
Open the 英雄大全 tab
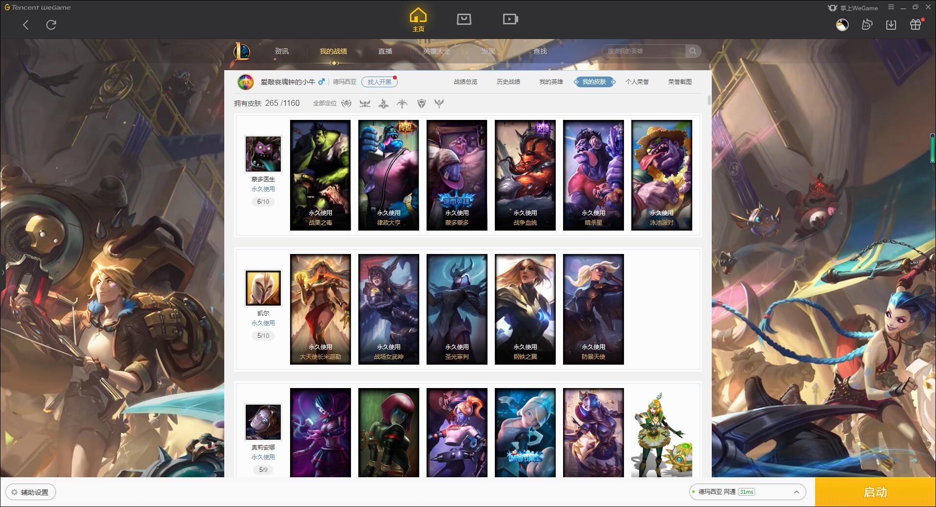pyautogui.click(x=437, y=51)
